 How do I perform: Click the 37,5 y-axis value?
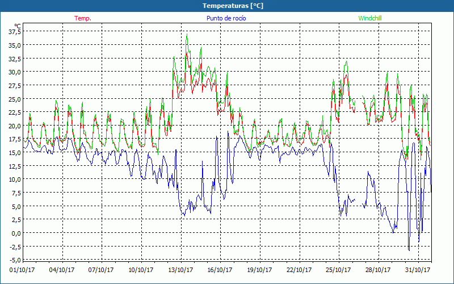[x=15, y=32]
